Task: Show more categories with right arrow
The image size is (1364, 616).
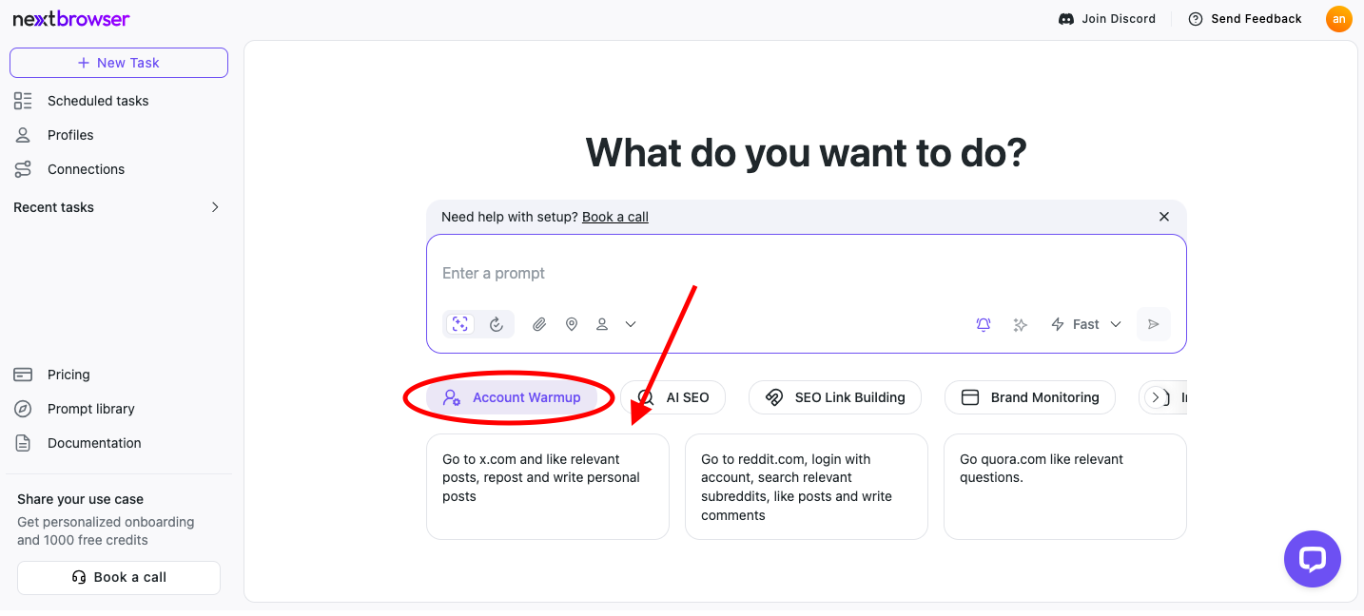Action: click(x=1156, y=397)
